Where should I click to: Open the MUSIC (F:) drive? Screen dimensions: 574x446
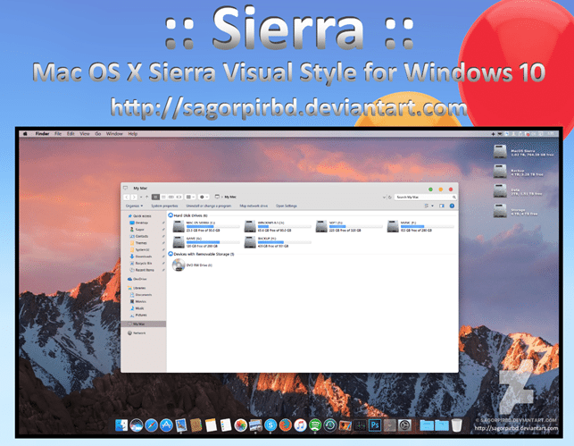tap(420, 226)
